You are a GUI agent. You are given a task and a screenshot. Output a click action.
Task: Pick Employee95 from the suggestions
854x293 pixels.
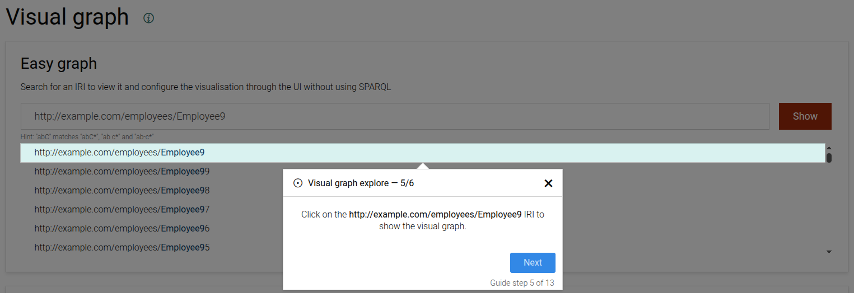(x=122, y=247)
